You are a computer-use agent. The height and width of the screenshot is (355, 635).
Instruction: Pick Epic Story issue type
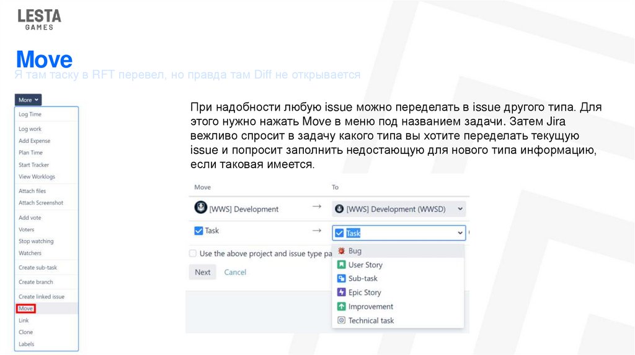click(397, 293)
